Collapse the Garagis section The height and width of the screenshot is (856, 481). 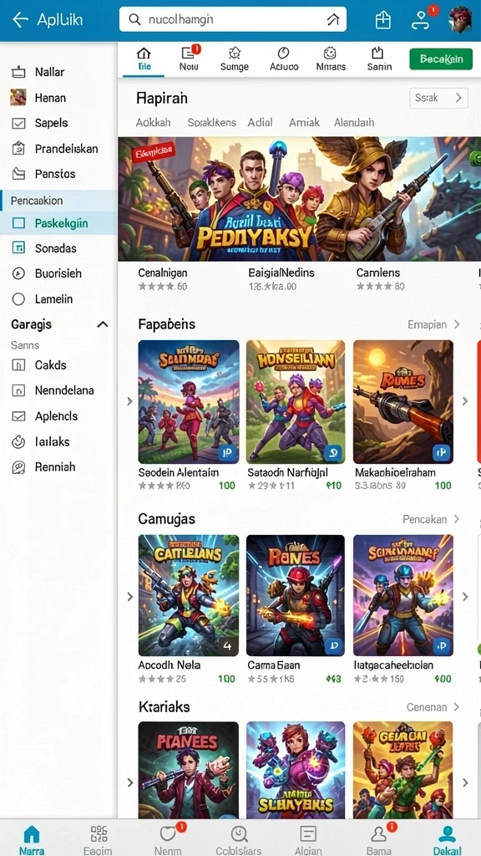pyautogui.click(x=102, y=324)
